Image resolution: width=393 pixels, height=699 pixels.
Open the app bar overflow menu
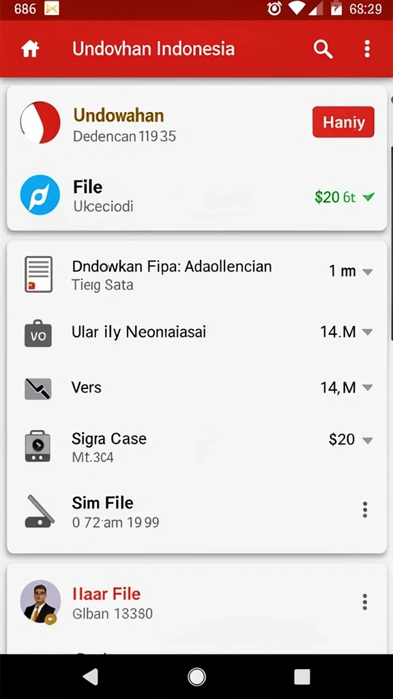click(x=367, y=48)
